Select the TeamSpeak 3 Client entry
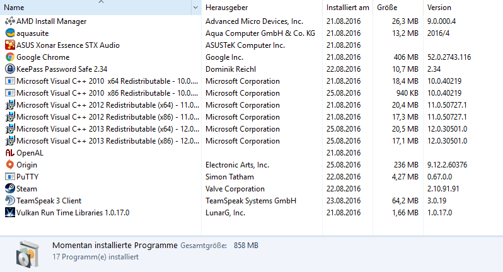The width and height of the screenshot is (503, 272). (x=49, y=201)
